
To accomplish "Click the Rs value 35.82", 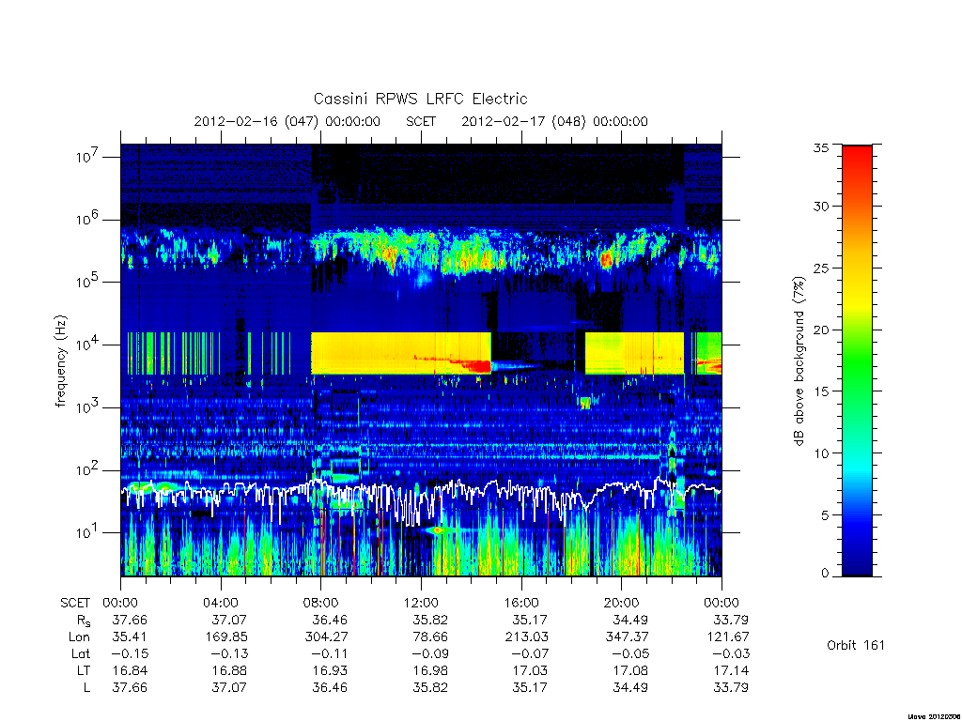I will click(430, 620).
